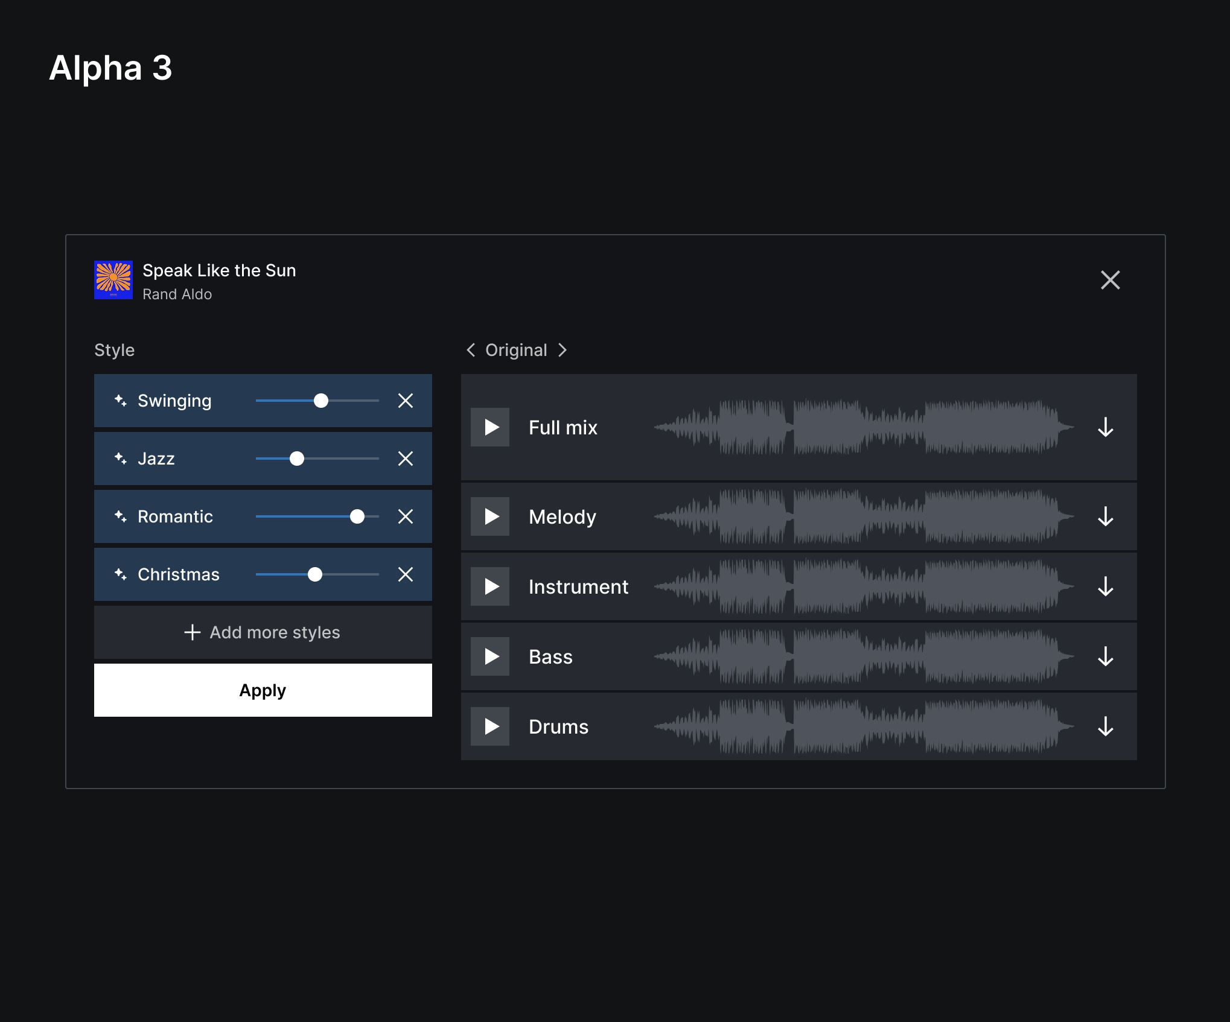1230x1022 pixels.
Task: Remove the Swinging style
Action: (406, 401)
